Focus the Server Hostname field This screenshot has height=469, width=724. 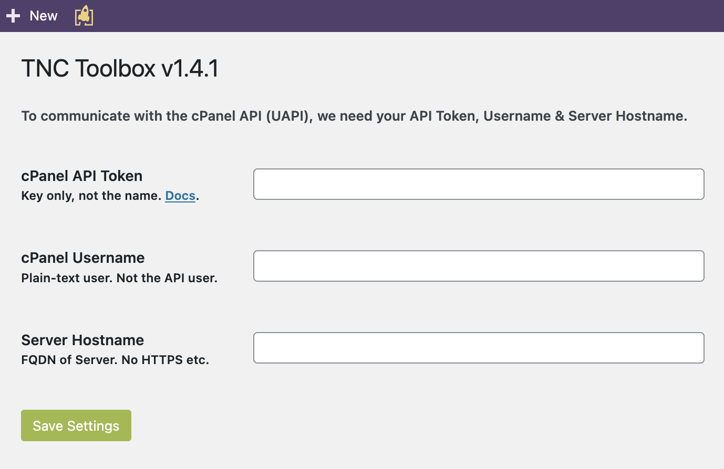[x=479, y=348]
